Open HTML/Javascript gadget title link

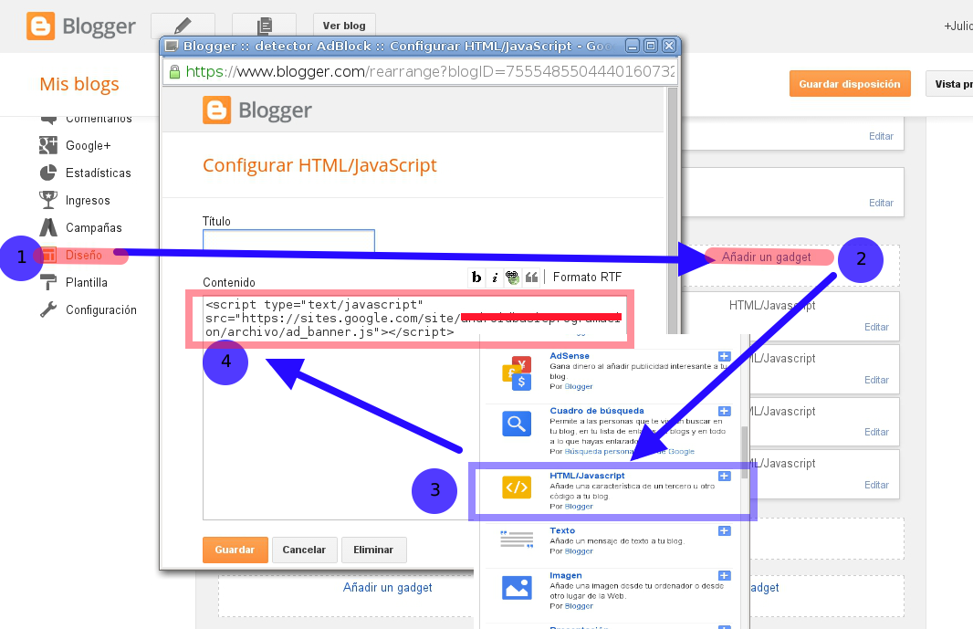pyautogui.click(x=587, y=476)
